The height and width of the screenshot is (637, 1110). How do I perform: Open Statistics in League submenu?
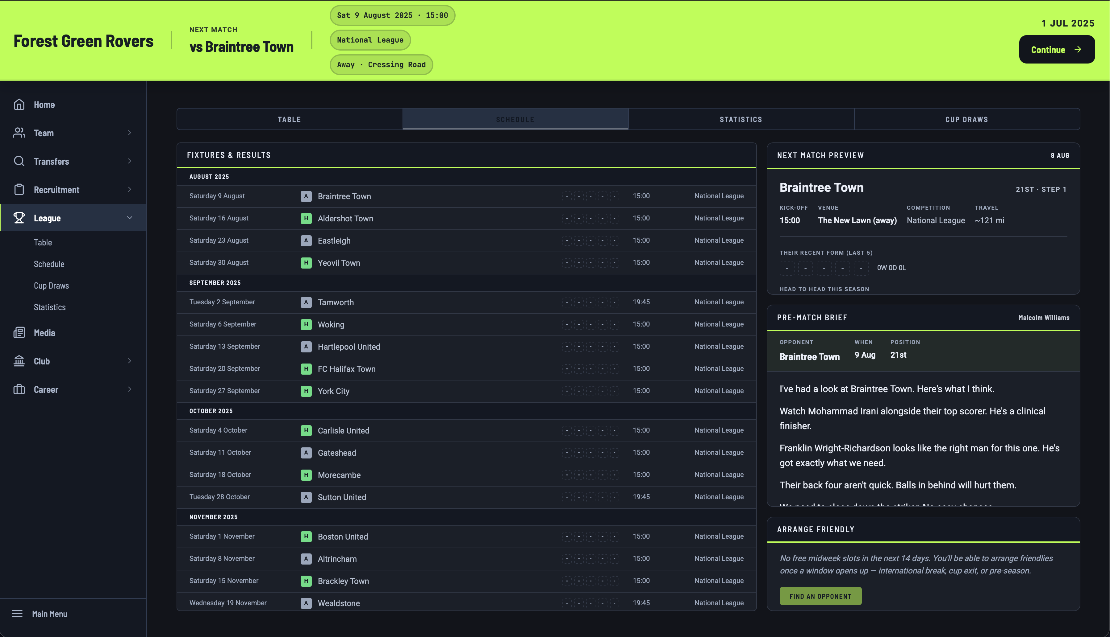click(x=49, y=307)
